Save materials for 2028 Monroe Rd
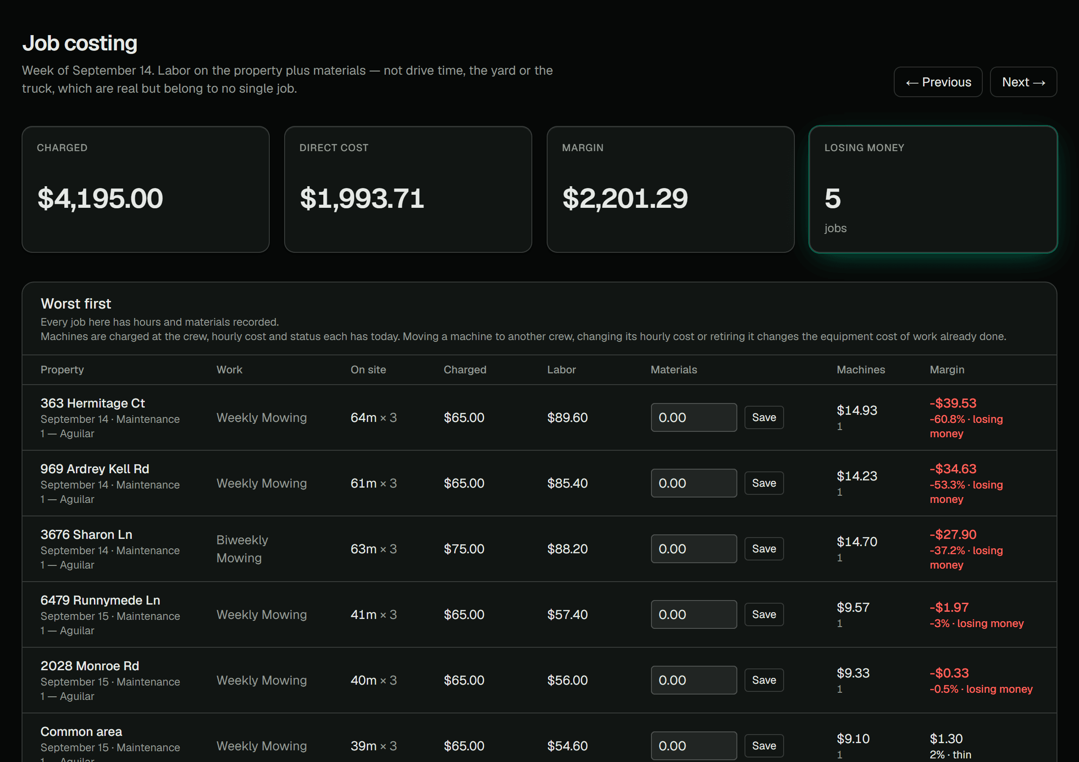1079x762 pixels. click(764, 680)
